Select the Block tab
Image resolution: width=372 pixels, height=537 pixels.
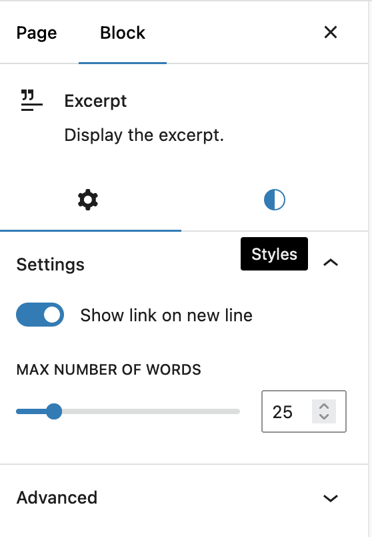pos(123,33)
